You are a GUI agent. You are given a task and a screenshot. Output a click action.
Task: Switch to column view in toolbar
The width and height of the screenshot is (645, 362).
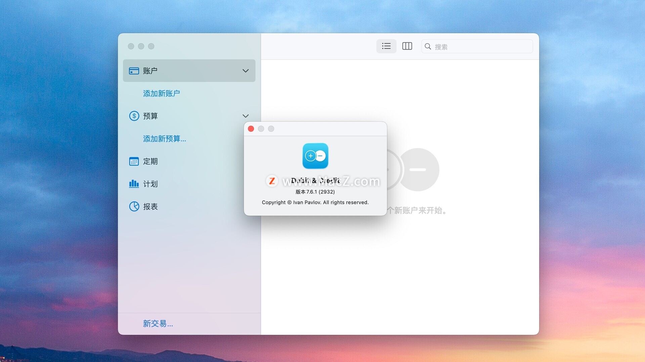click(x=407, y=46)
